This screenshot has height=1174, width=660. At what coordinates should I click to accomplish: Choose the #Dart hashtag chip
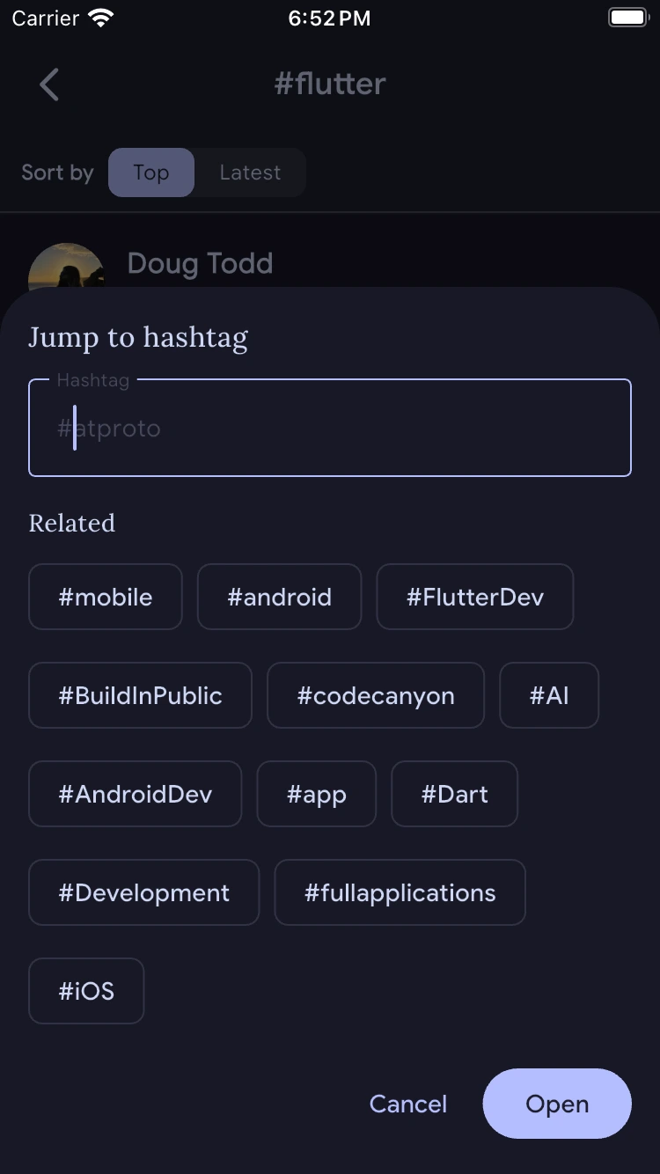point(454,794)
